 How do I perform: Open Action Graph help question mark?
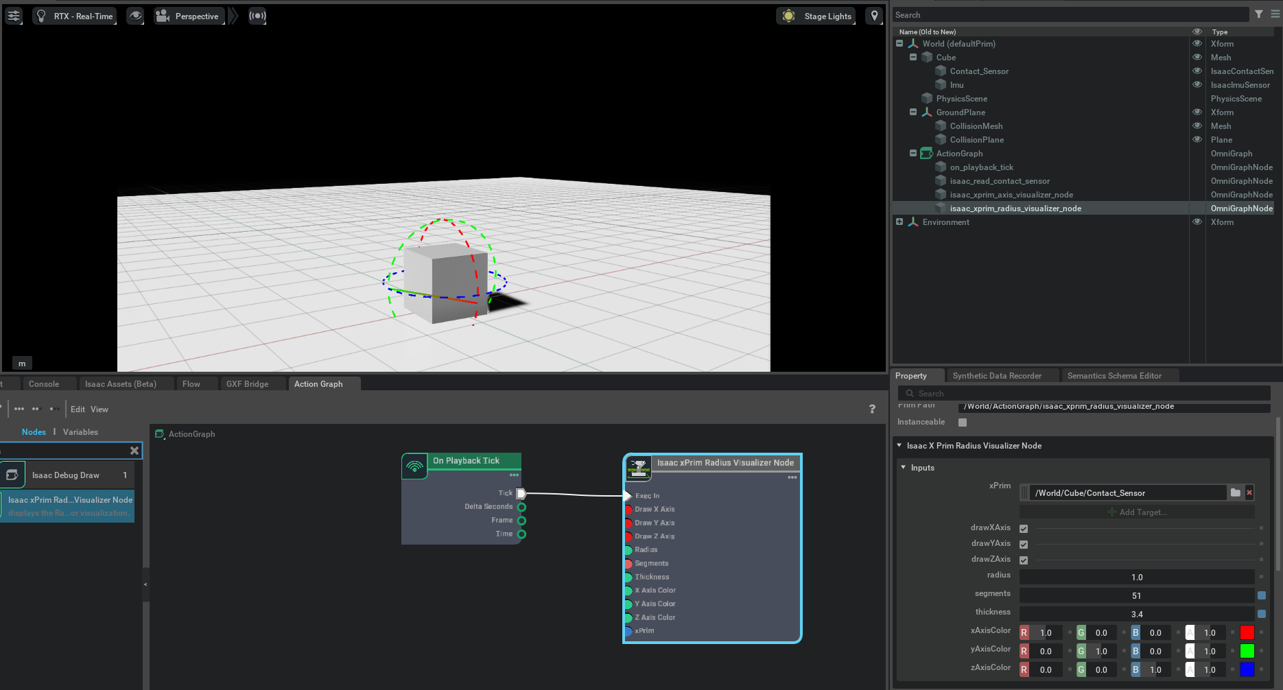pyautogui.click(x=872, y=409)
